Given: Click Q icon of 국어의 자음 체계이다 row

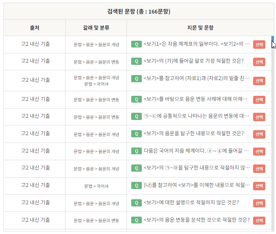Looking at the screenshot, I should pos(136,151).
